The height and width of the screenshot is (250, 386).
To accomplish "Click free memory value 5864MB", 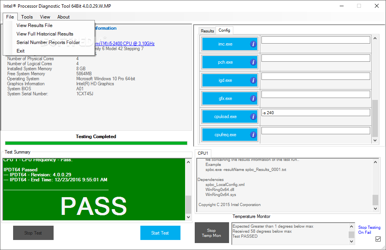I will coord(84,74).
